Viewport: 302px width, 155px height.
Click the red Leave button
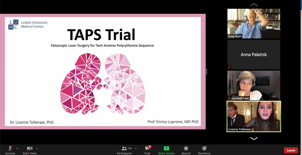tap(291, 150)
